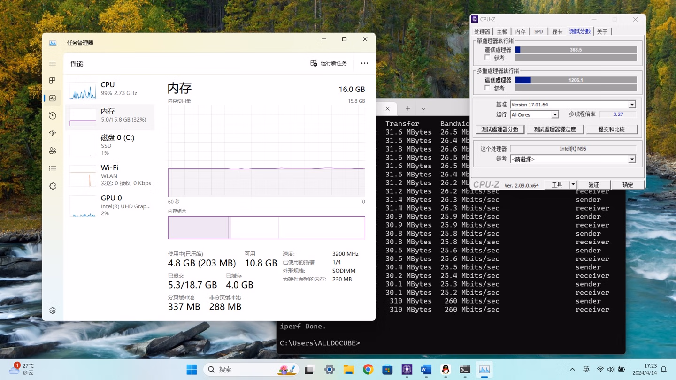The width and height of the screenshot is (676, 380).
Task: Open Settings app from taskbar
Action: tap(330, 370)
